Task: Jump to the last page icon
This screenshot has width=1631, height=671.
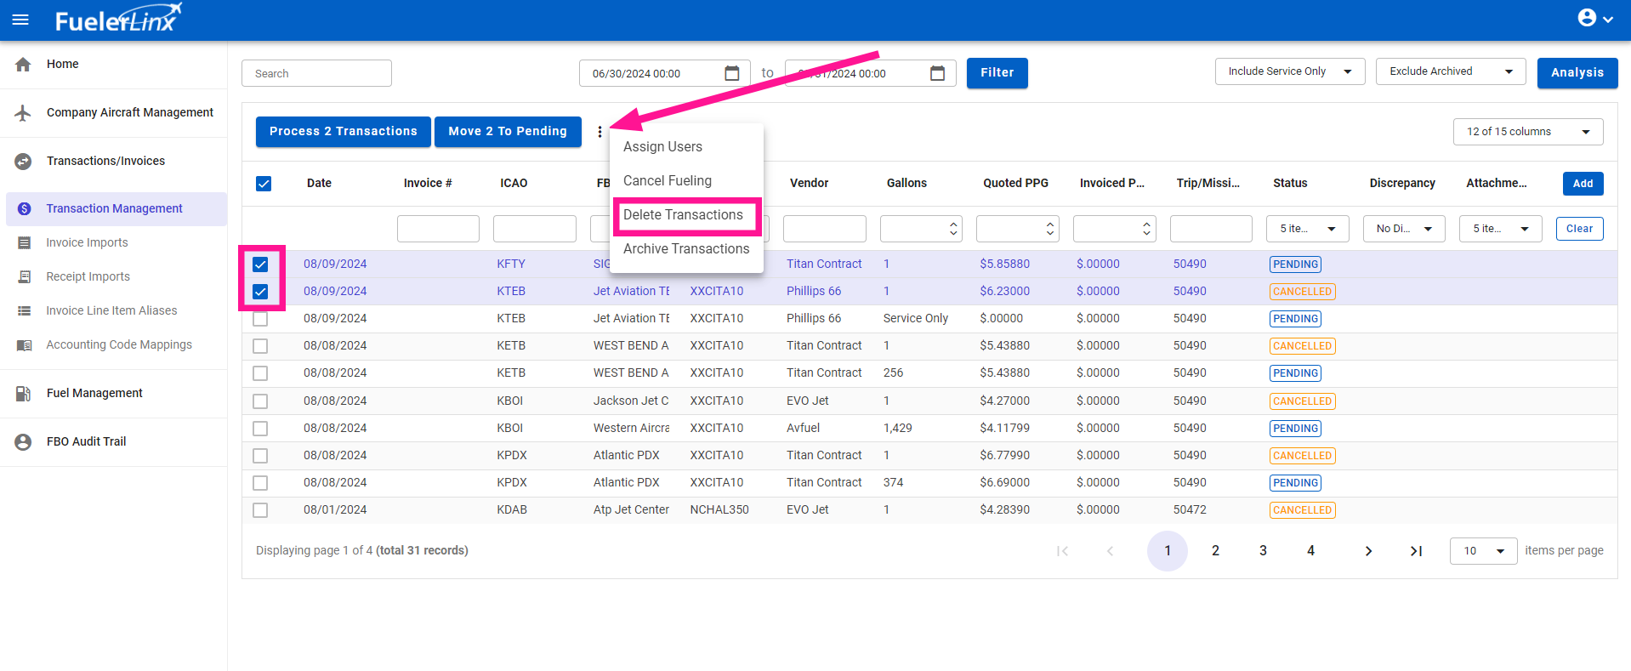Action: (x=1416, y=551)
